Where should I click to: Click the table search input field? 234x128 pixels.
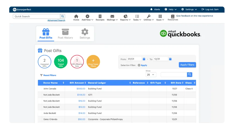coord(174,74)
